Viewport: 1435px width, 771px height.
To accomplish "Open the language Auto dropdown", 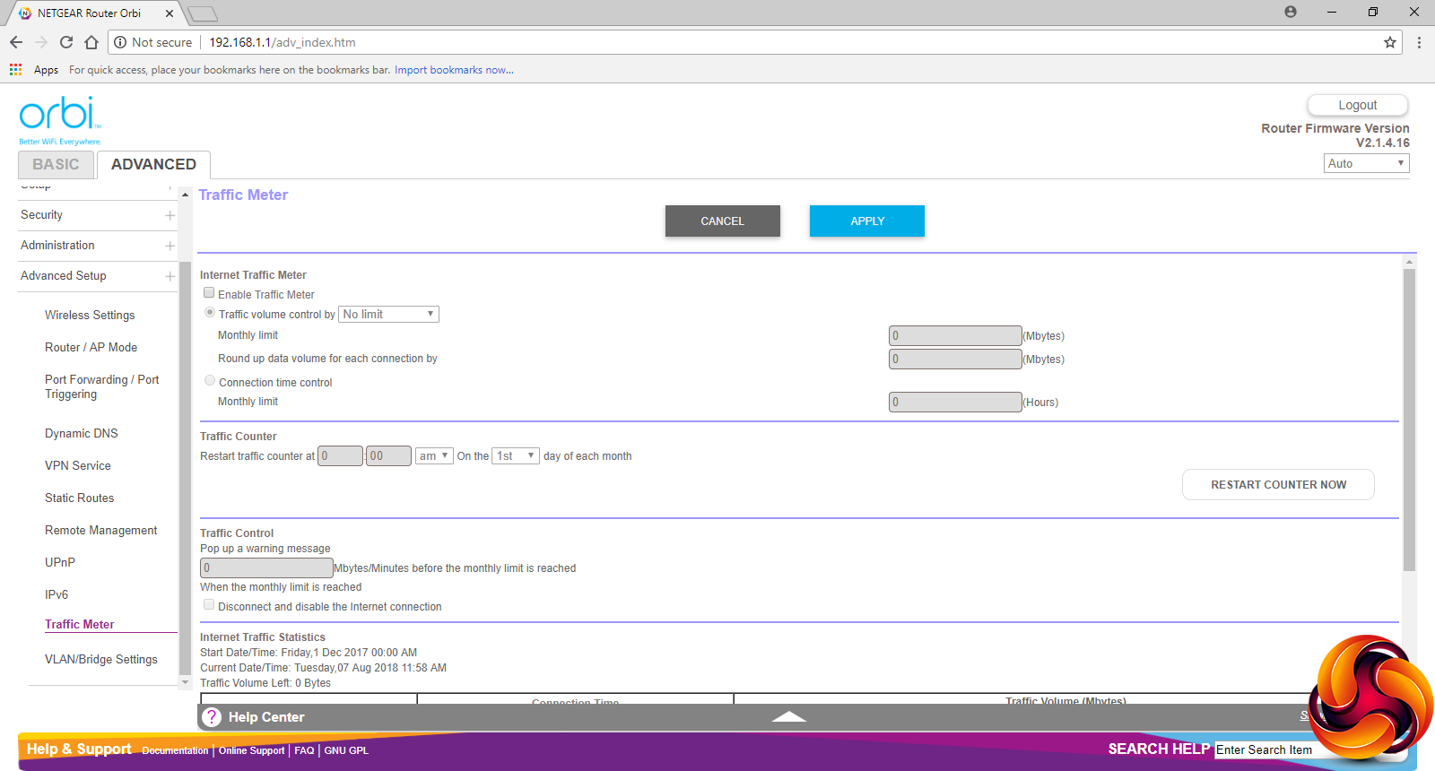I will click(x=1366, y=163).
